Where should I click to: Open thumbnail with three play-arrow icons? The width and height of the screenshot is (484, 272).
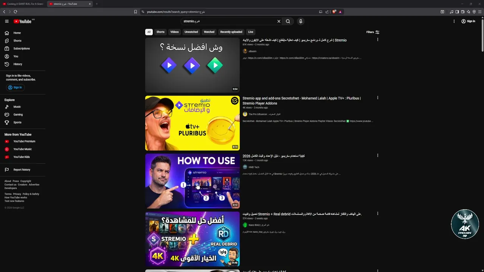pos(192,65)
